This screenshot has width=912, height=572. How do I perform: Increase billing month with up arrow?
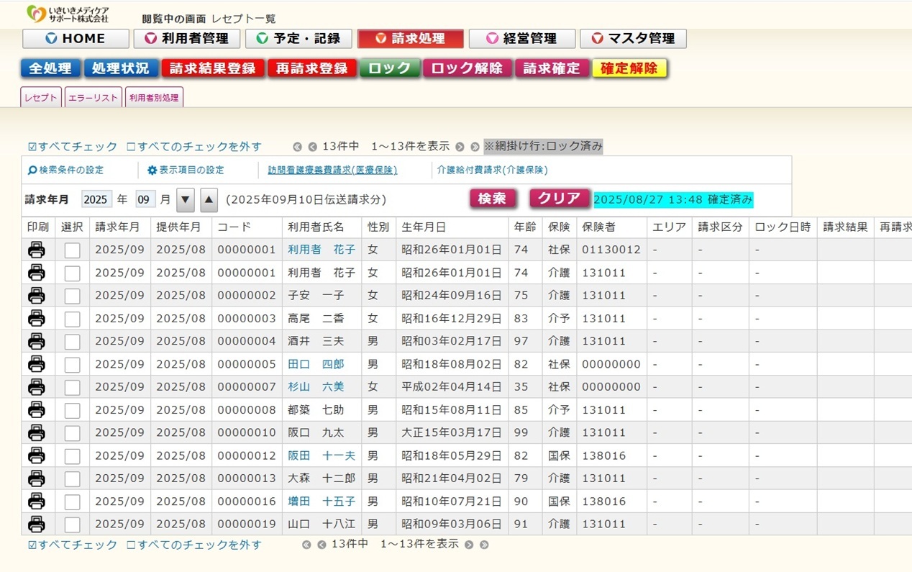pyautogui.click(x=209, y=200)
